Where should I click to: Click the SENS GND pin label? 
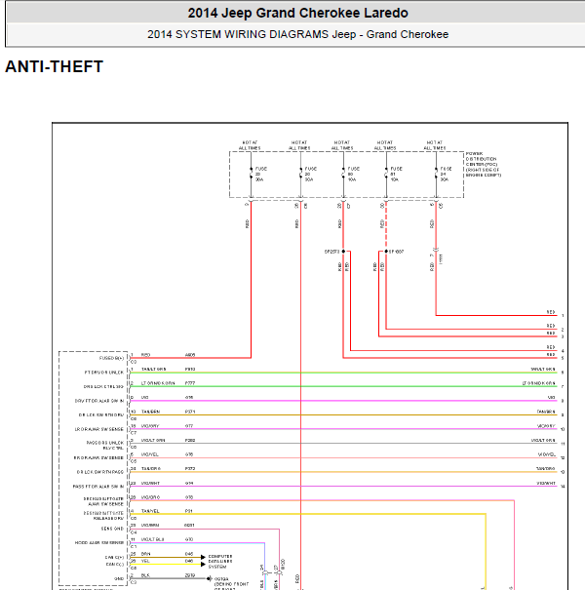(x=112, y=529)
